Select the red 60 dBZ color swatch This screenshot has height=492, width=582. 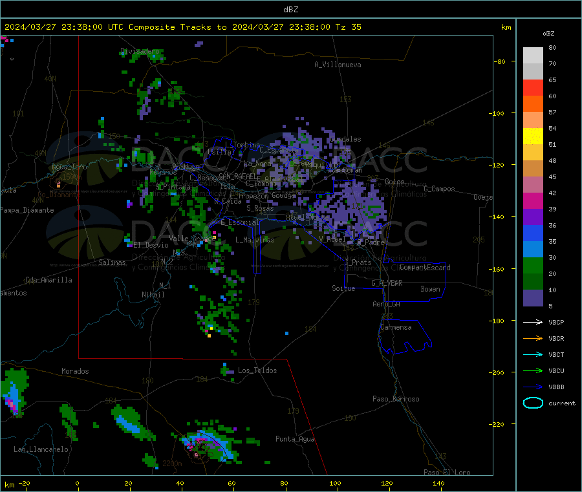tap(533, 87)
